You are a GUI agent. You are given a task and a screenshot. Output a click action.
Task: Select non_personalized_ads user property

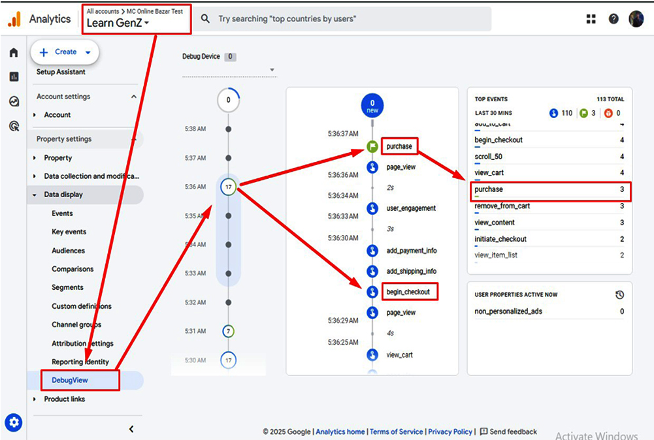tap(549, 311)
